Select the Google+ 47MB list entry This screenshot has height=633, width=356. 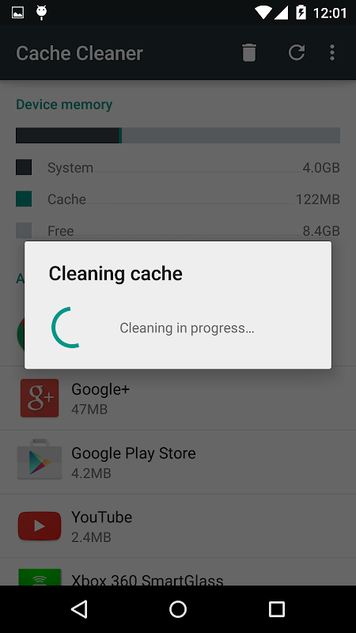click(178, 399)
